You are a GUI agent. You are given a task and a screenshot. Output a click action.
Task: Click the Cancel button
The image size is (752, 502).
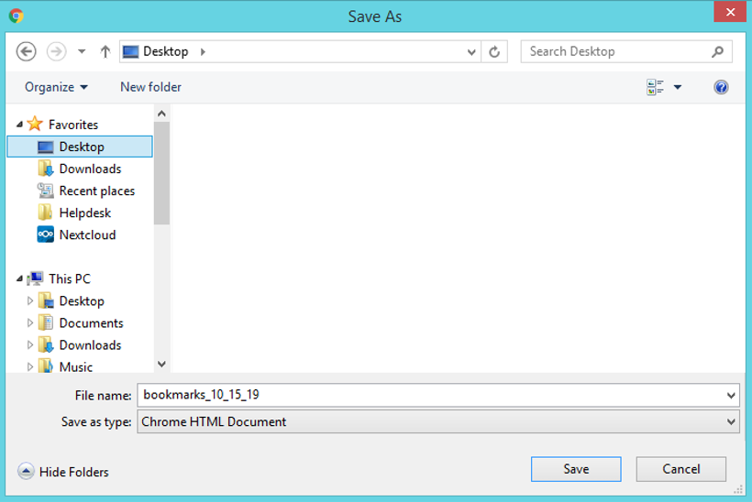(x=681, y=469)
